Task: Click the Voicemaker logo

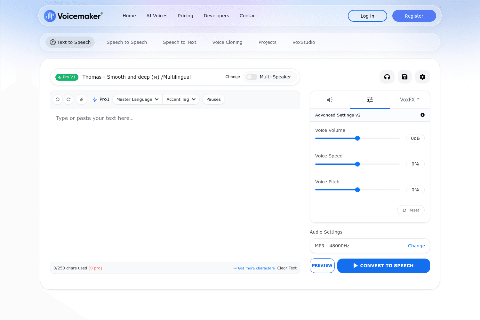Action: [x=73, y=16]
